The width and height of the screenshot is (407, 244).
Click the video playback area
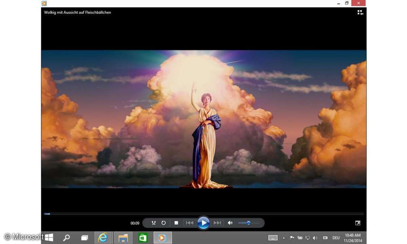tap(203, 119)
